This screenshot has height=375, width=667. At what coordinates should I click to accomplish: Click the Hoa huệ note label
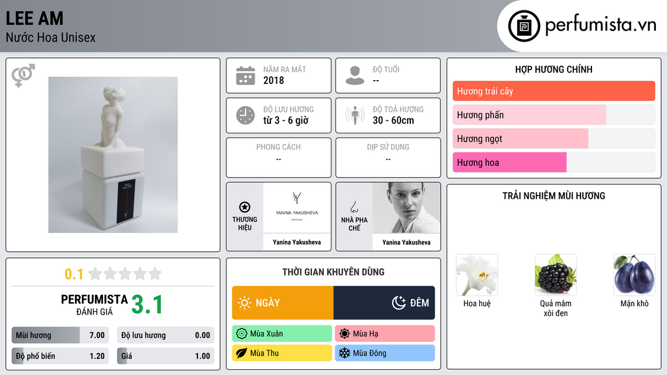point(477,303)
